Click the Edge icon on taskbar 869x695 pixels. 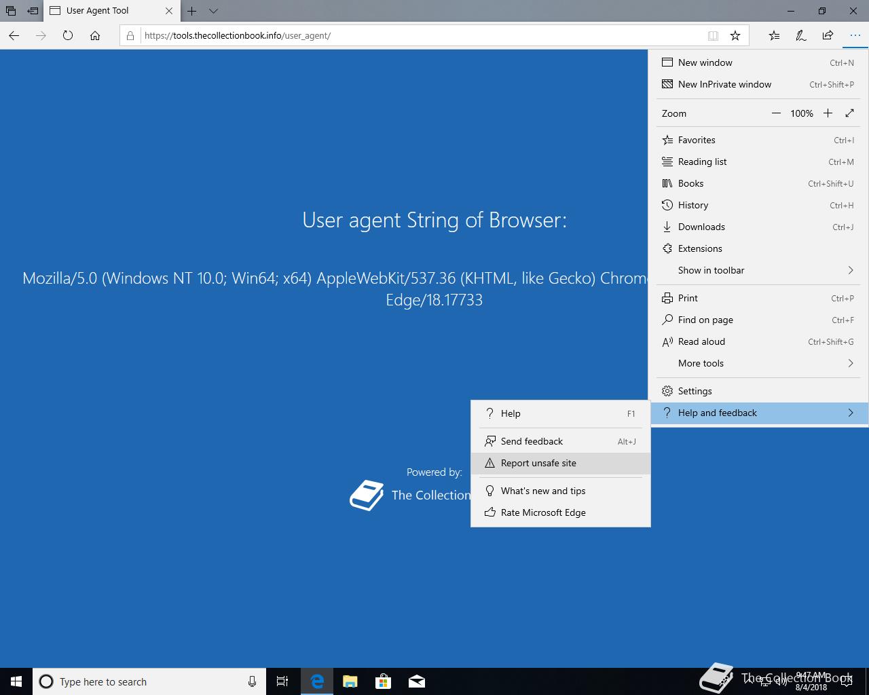tap(316, 681)
